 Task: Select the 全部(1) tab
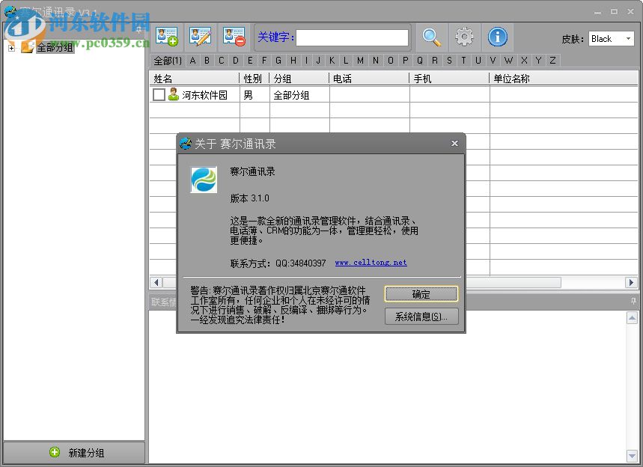click(167, 61)
